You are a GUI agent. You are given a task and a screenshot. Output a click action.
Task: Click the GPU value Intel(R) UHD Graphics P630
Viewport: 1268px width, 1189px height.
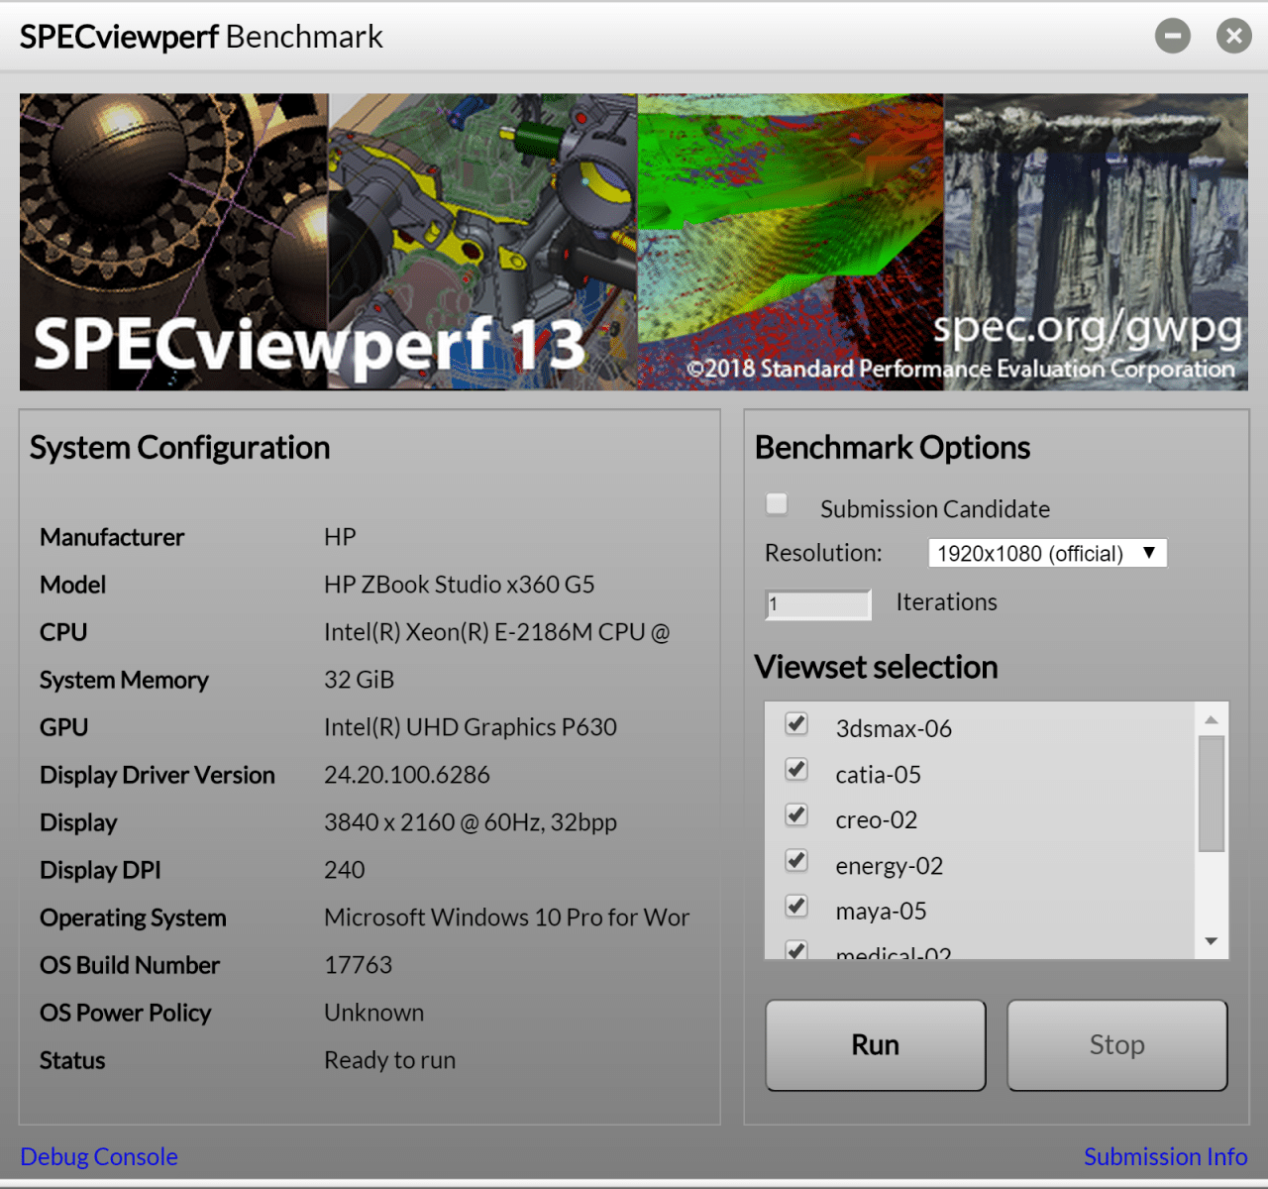click(x=470, y=727)
